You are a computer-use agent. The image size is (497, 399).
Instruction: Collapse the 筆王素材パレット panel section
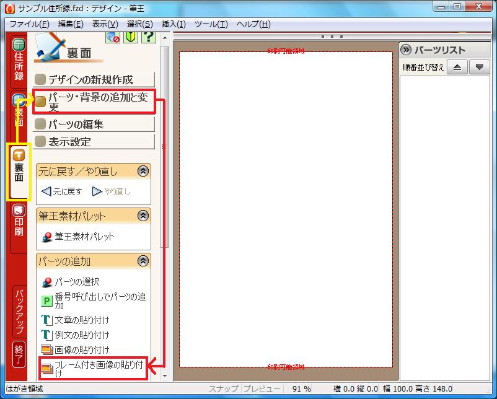(x=143, y=216)
